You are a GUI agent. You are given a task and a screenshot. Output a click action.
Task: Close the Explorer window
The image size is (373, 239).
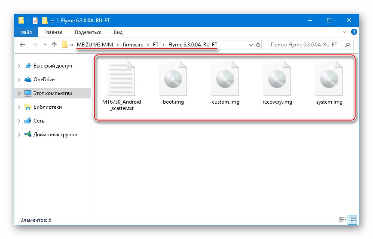(349, 21)
